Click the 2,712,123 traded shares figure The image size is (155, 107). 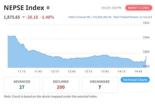point(146,17)
